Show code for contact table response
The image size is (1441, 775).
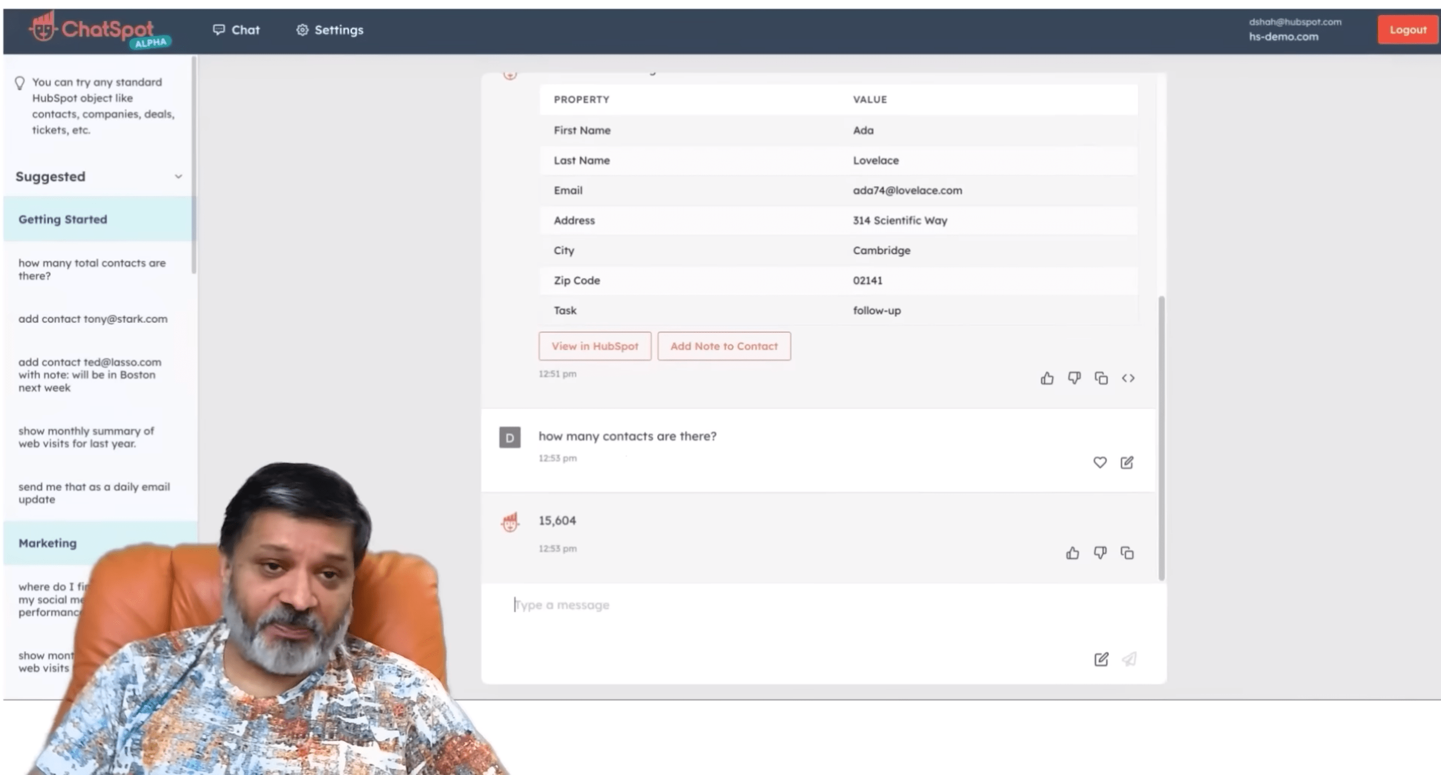pos(1128,378)
